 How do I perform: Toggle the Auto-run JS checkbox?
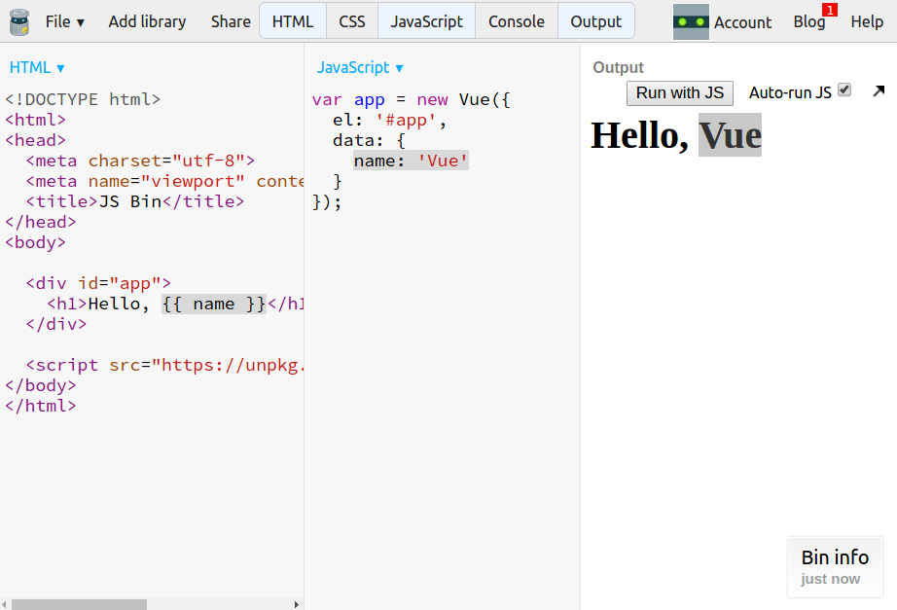844,90
